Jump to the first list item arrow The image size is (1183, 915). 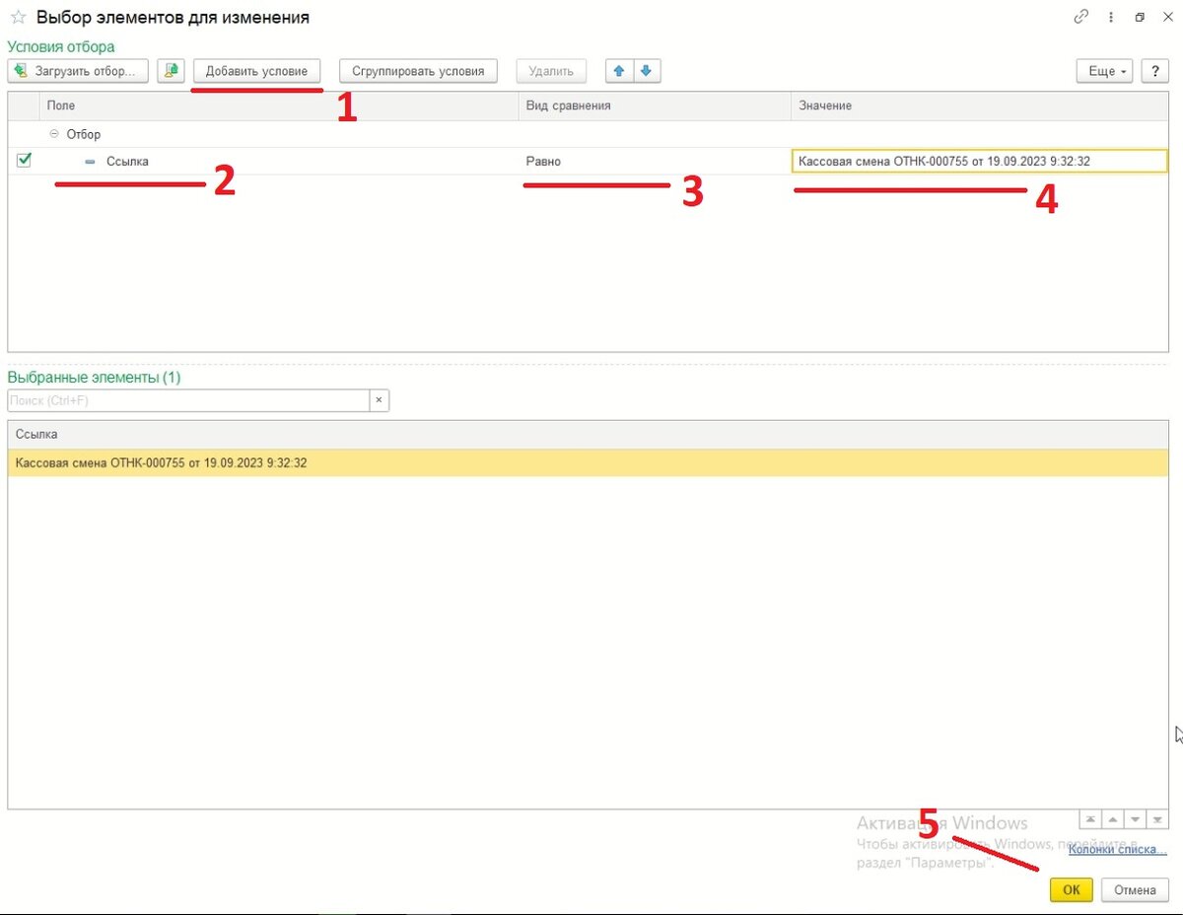pos(1089,819)
